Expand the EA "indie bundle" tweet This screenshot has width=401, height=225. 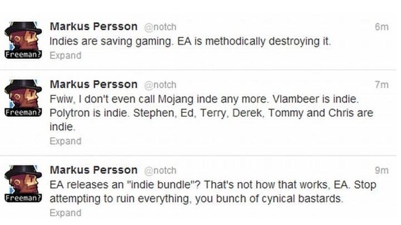[x=65, y=212]
